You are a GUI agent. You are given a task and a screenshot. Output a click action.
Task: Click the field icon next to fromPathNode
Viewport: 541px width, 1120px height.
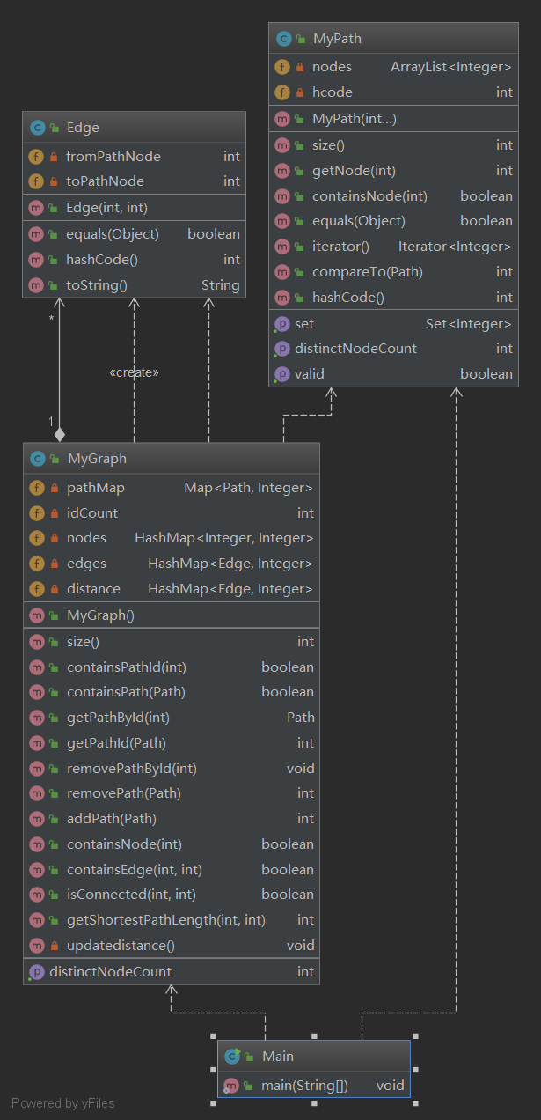pos(36,157)
